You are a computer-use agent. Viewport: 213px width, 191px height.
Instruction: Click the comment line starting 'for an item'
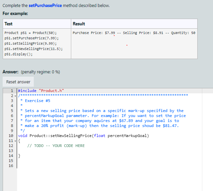100,121
